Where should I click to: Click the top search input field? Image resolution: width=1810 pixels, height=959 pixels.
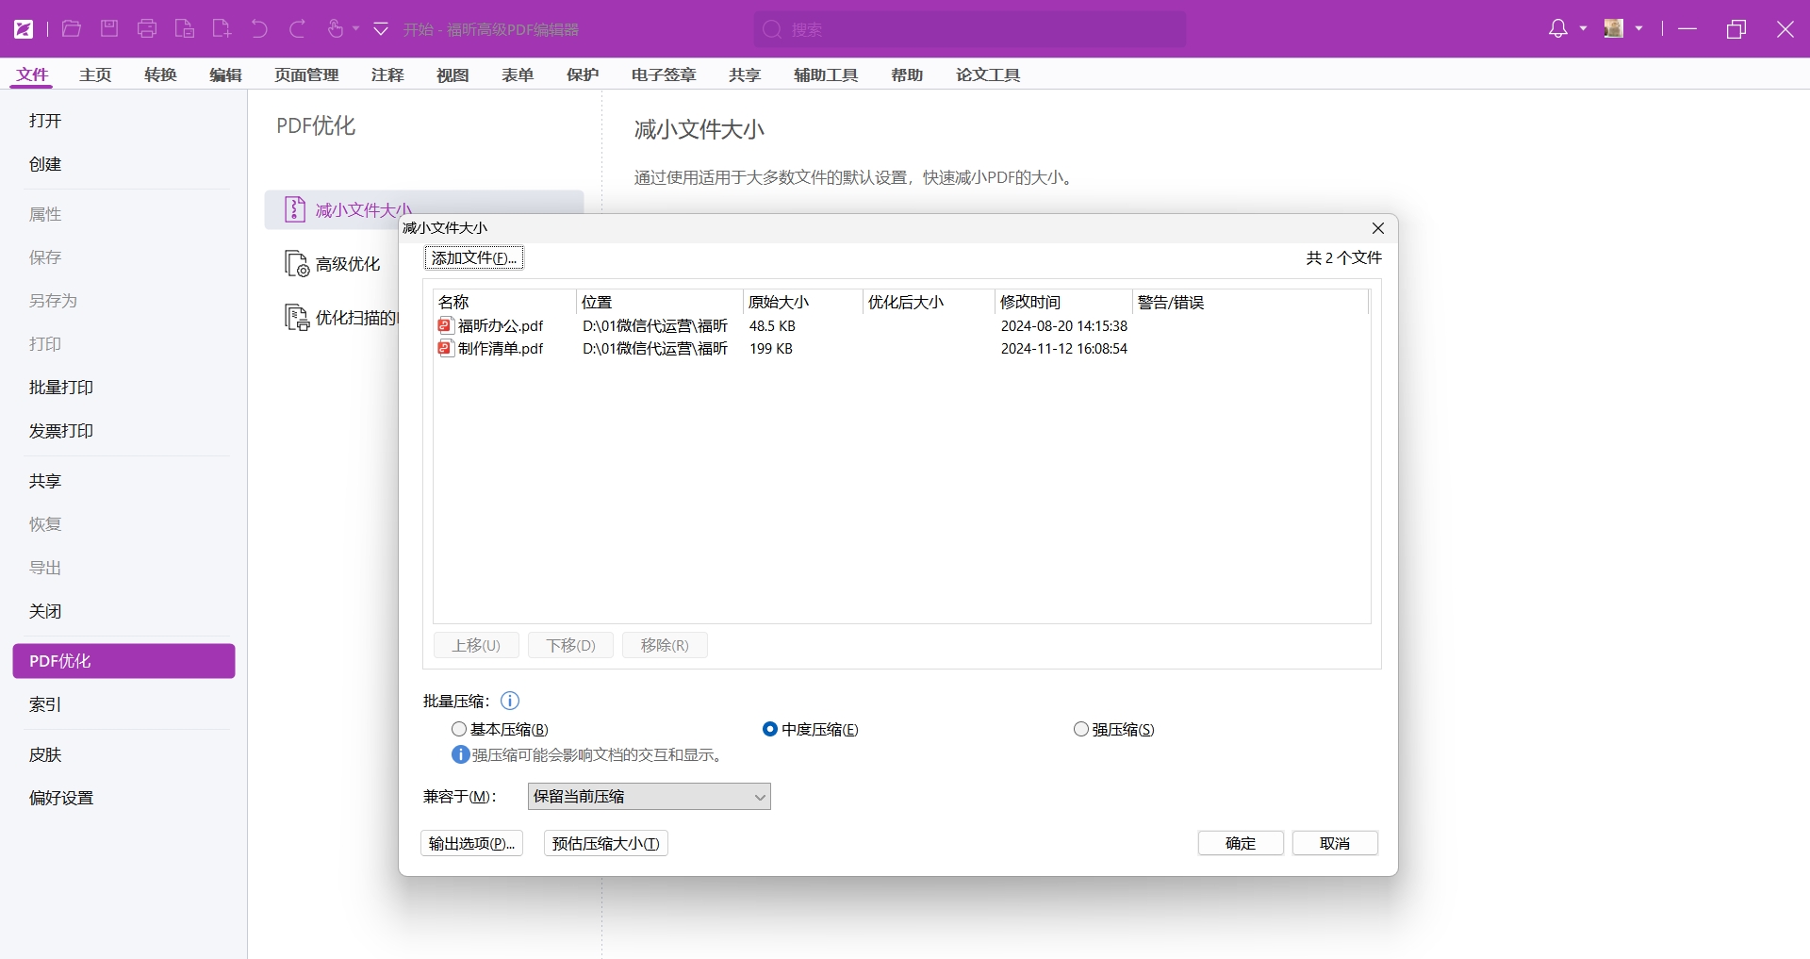pos(971,29)
